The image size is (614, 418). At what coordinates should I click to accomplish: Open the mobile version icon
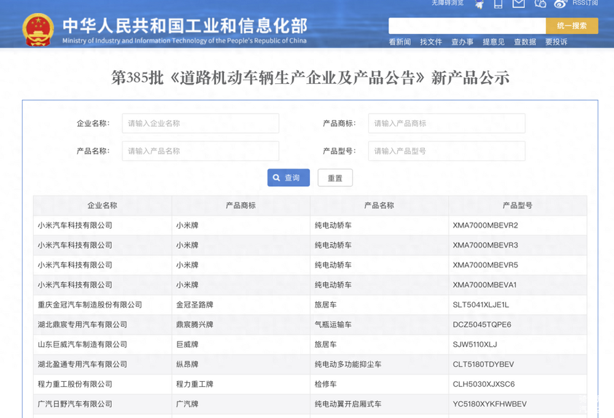click(498, 4)
